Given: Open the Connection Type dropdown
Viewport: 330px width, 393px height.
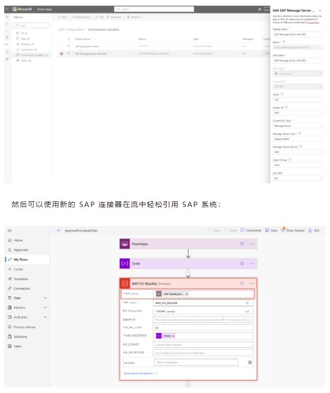Looking at the screenshot, I should pos(297,126).
